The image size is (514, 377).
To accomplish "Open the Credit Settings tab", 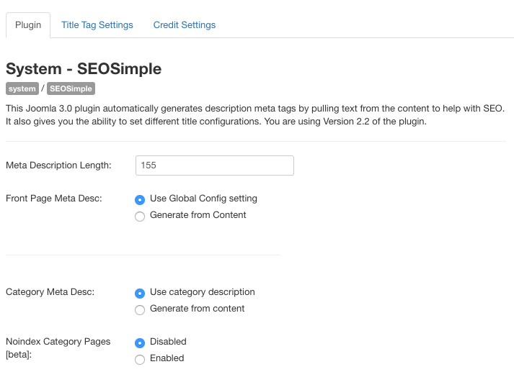I will (185, 25).
